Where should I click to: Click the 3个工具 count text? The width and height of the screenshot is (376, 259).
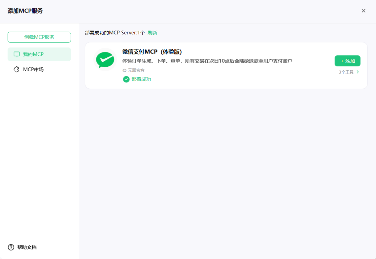coord(346,72)
